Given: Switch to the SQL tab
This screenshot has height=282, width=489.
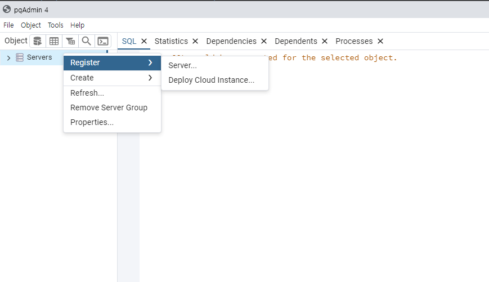Looking at the screenshot, I should pos(129,41).
